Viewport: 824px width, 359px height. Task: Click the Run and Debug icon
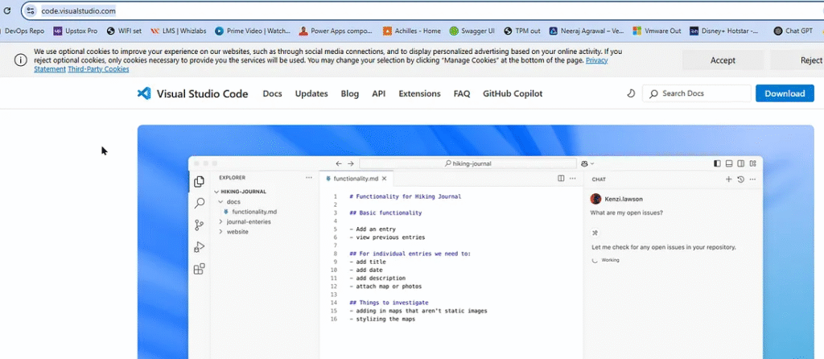pyautogui.click(x=200, y=247)
